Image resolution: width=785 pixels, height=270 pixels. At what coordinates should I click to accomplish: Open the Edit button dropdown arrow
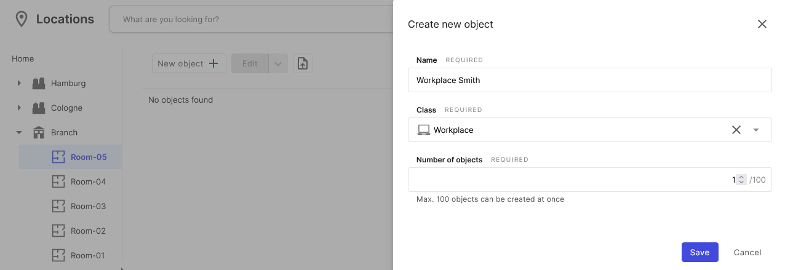tap(278, 63)
